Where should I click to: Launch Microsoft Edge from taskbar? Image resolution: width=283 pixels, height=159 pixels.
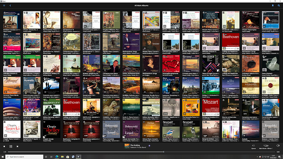pyautogui.click(x=57, y=157)
